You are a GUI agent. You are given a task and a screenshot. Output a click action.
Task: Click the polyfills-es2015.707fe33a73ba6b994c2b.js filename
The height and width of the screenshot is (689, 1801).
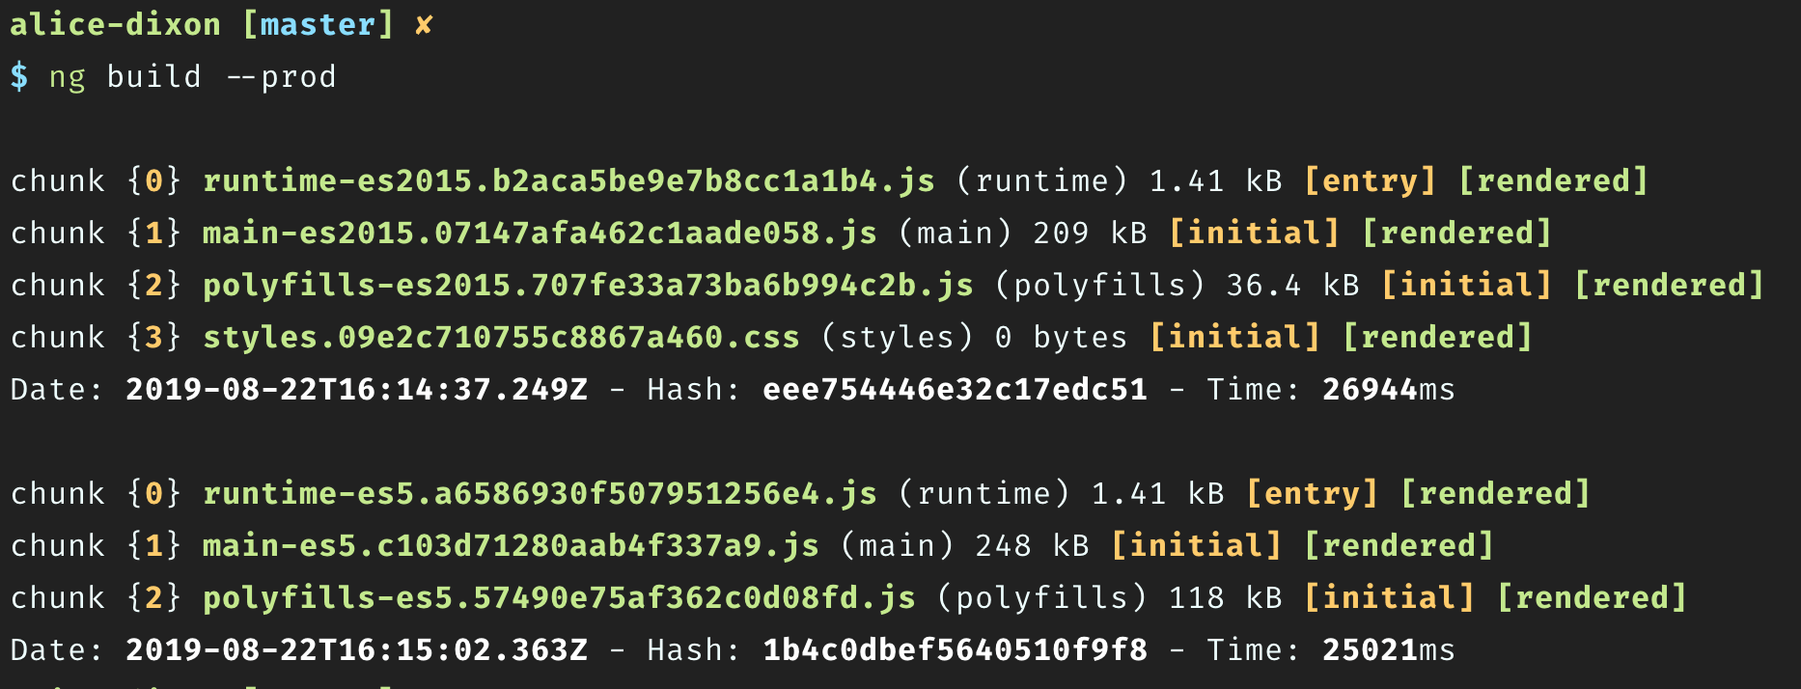pyautogui.click(x=588, y=286)
